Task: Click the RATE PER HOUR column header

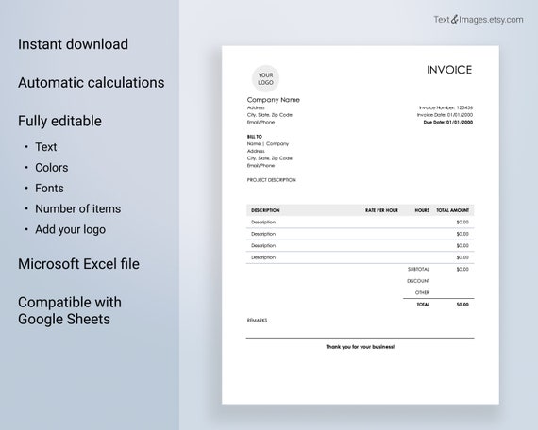Action: click(x=381, y=210)
